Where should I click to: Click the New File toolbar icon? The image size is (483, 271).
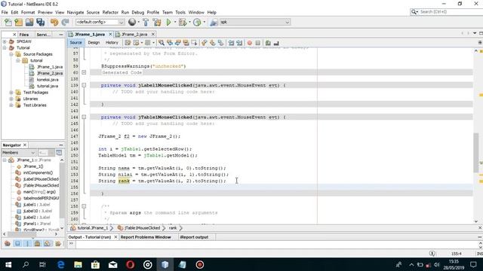(x=8, y=22)
